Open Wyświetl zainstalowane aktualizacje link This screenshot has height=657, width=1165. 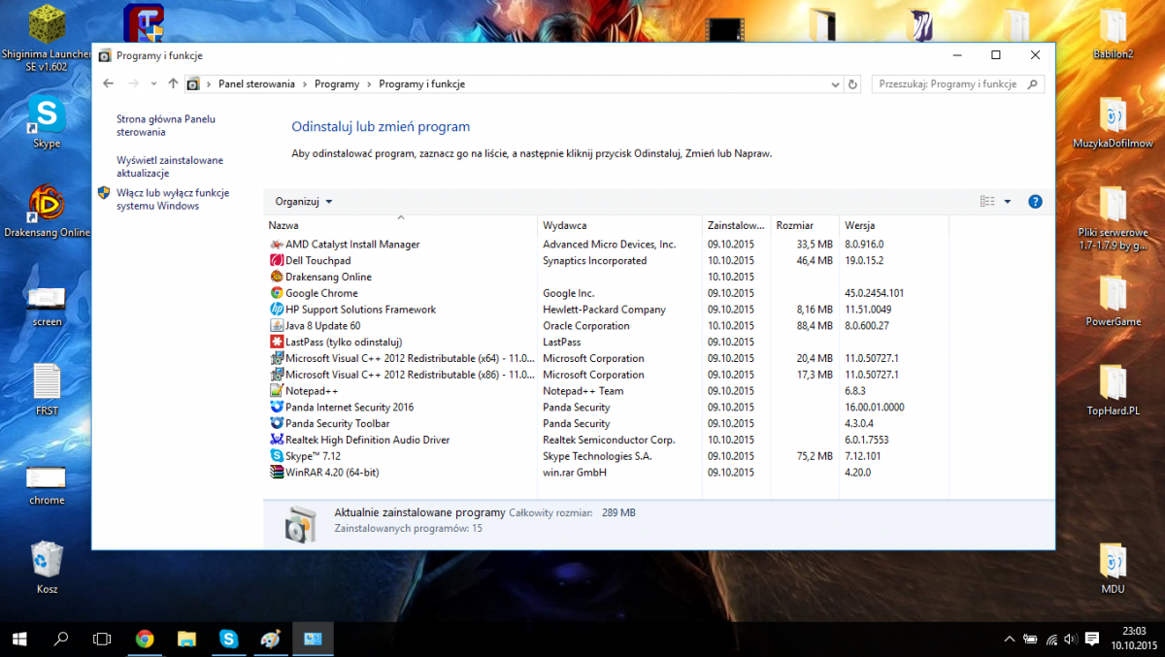click(170, 166)
